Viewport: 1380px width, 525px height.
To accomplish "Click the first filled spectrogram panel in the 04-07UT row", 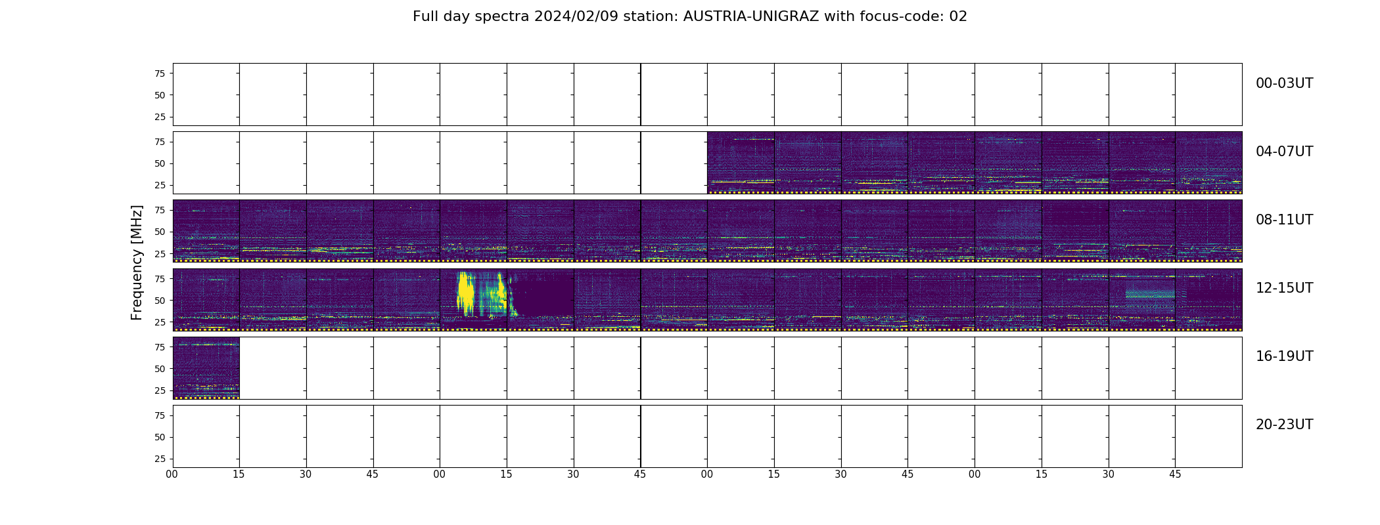I will (741, 163).
